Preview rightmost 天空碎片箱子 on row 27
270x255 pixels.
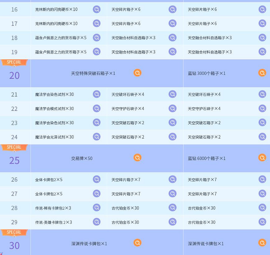coord(262,194)
